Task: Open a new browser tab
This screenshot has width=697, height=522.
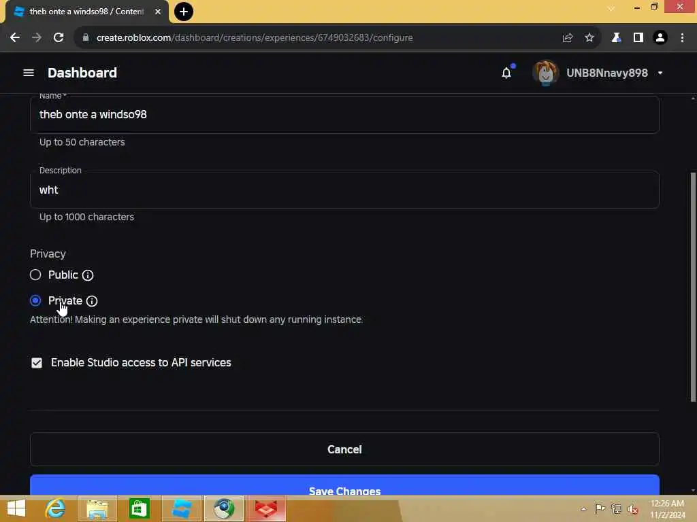Action: click(x=184, y=12)
